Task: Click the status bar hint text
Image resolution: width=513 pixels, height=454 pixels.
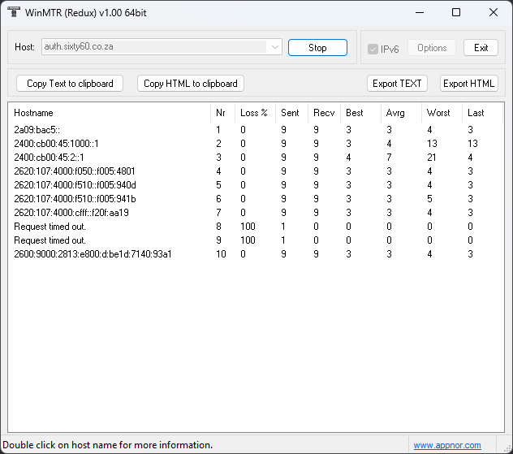Action: [108, 445]
